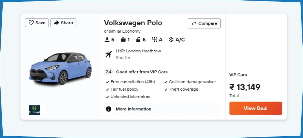Click LHR: London Heathrow location text
The height and width of the screenshot is (138, 303).
138,51
